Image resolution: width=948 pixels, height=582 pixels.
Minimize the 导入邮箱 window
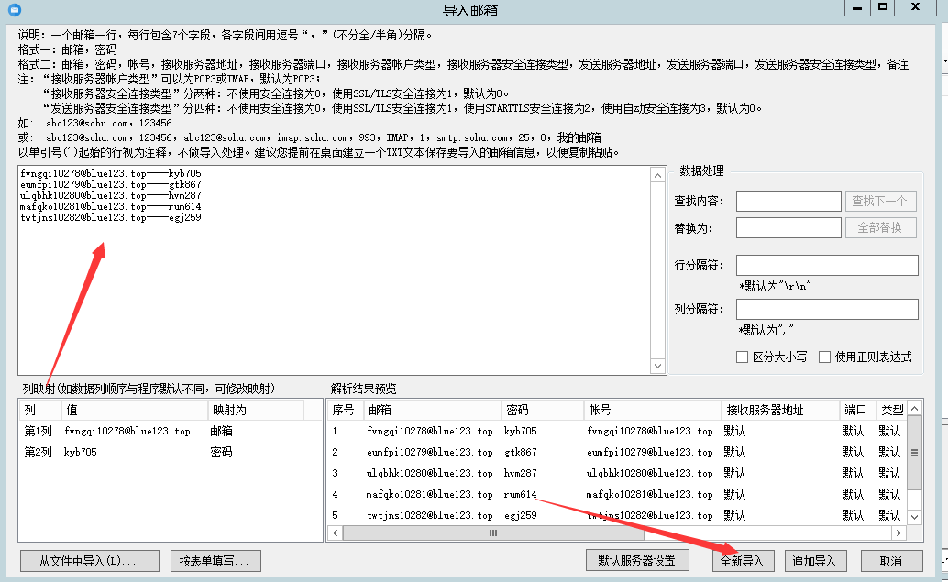pos(857,8)
